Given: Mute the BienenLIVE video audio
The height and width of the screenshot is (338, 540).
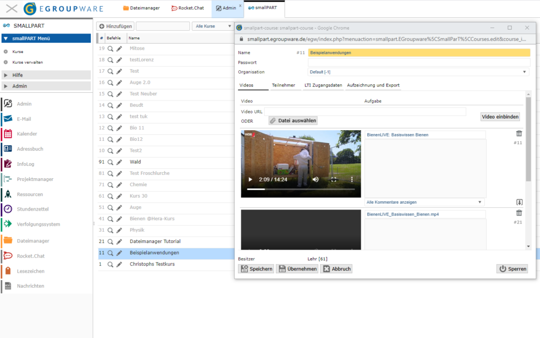Looking at the screenshot, I should [315, 179].
